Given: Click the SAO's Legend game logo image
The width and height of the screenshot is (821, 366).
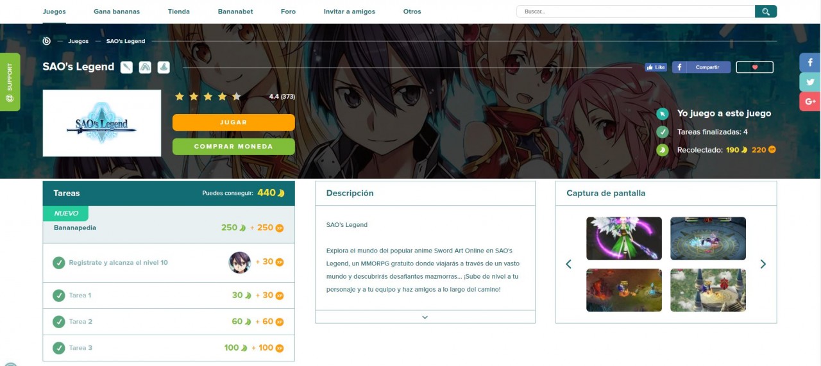Looking at the screenshot, I should (102, 123).
